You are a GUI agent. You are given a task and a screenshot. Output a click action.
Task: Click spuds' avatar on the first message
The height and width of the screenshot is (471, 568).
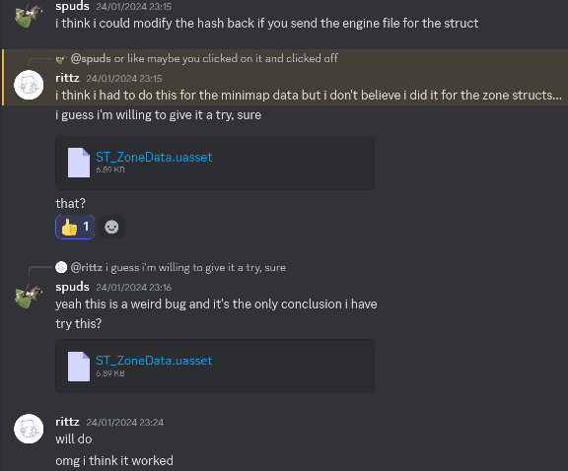(29, 15)
